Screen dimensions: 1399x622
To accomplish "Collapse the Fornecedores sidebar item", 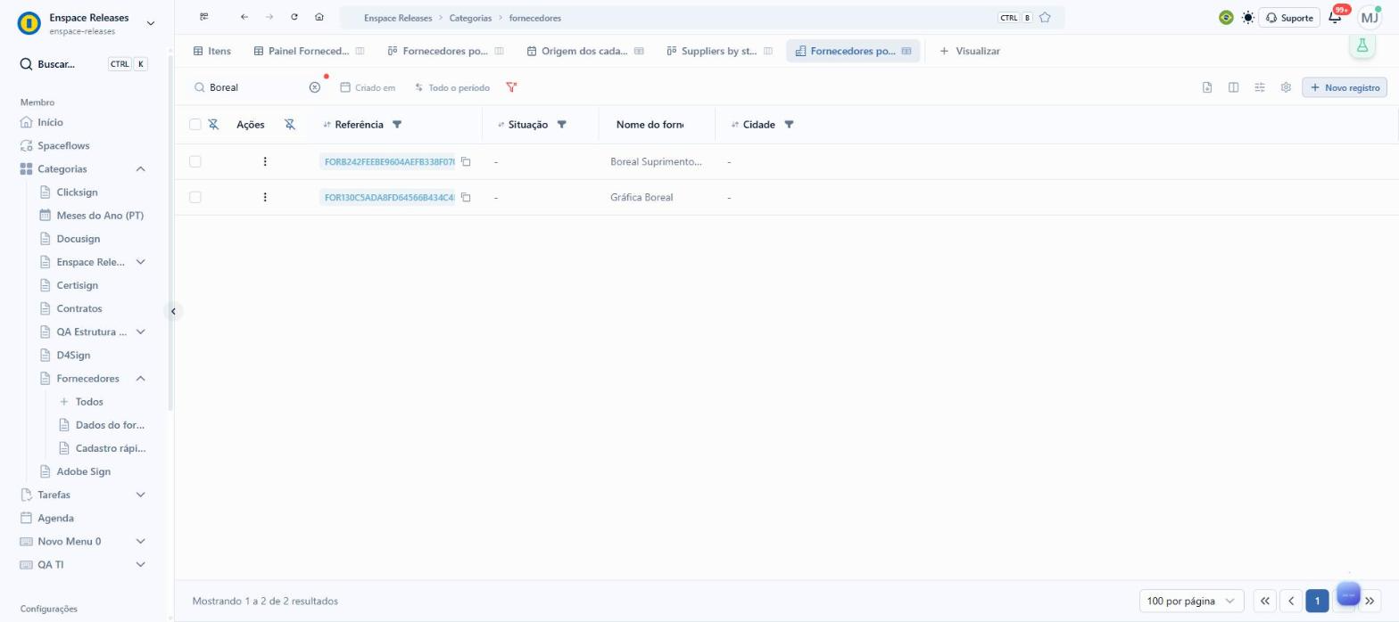I will click(140, 379).
